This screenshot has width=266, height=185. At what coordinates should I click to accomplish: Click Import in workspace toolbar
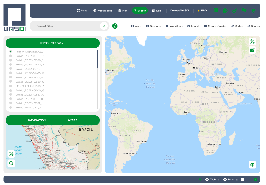[x=193, y=26]
